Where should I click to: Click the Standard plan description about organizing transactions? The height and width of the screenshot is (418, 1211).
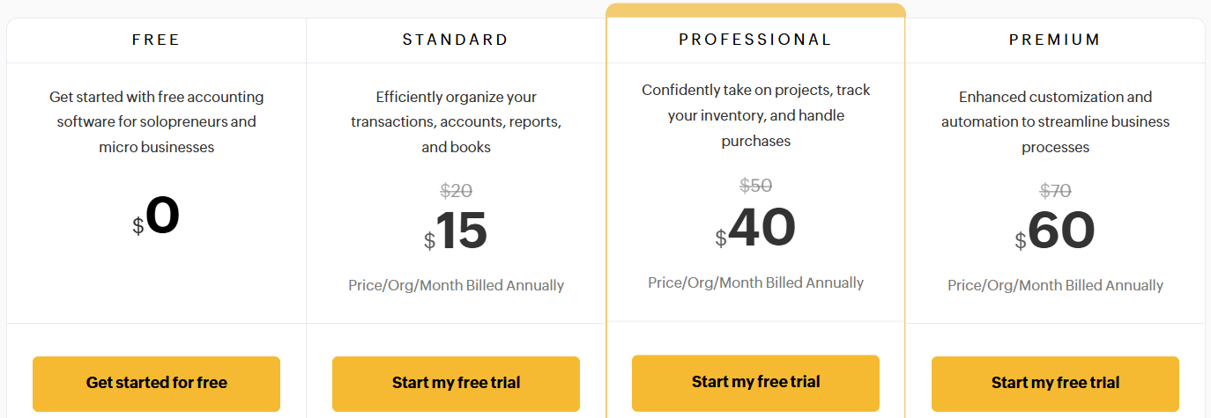[456, 121]
